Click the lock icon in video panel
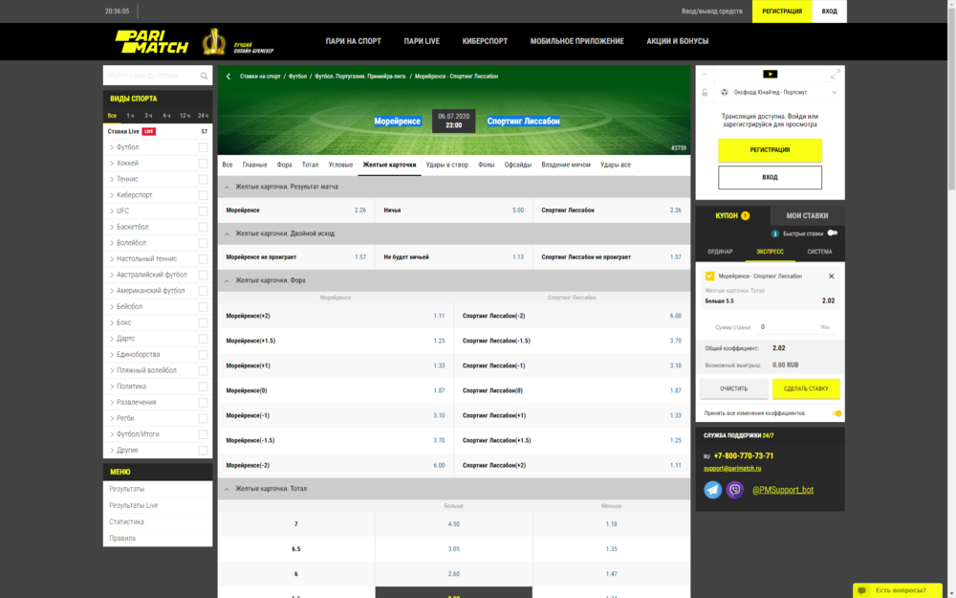The width and height of the screenshot is (956, 598). coord(705,92)
